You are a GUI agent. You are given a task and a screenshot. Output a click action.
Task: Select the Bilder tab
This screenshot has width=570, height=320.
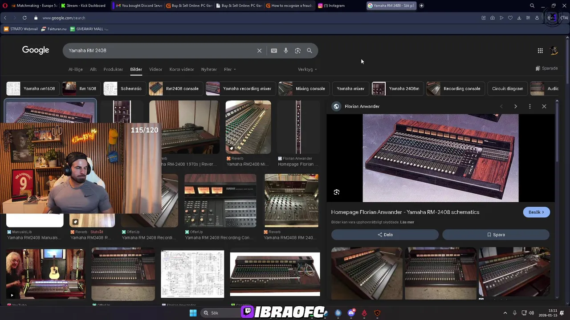pyautogui.click(x=136, y=69)
